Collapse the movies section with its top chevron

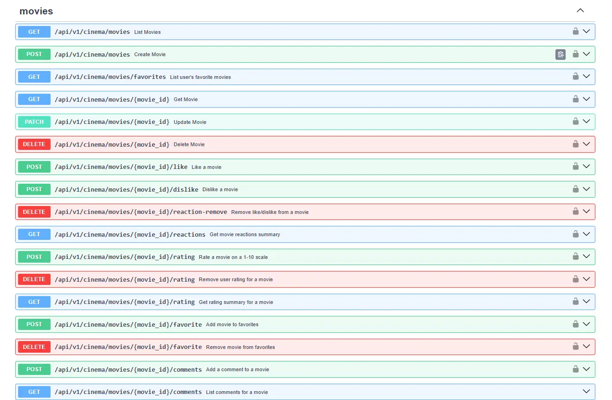click(x=580, y=11)
